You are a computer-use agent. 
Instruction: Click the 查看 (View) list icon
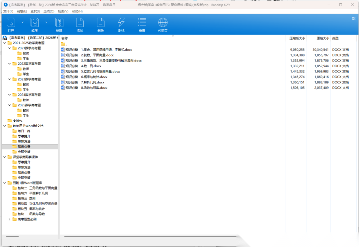[x=142, y=23]
